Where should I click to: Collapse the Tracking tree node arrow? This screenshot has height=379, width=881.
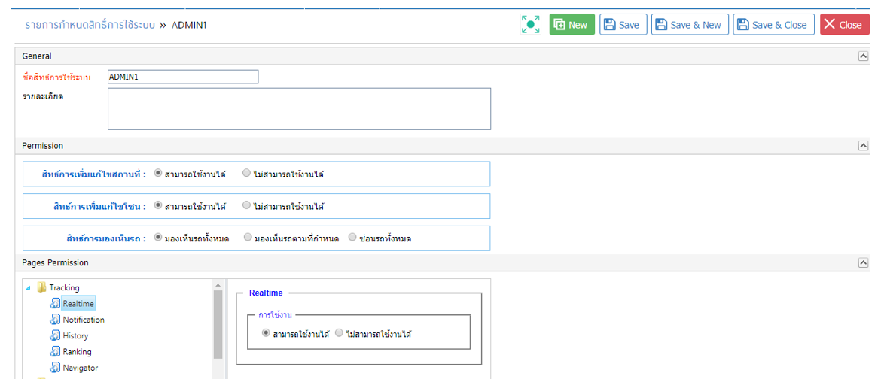[29, 287]
